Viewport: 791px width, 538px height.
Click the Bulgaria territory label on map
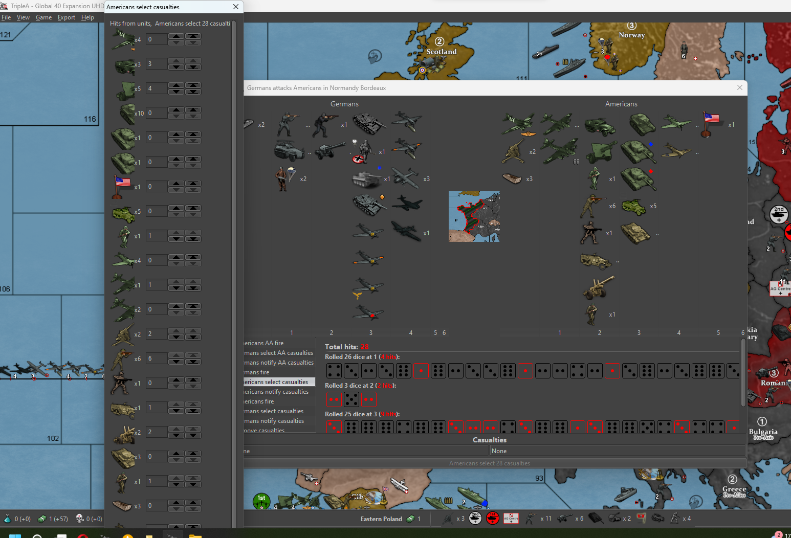763,432
